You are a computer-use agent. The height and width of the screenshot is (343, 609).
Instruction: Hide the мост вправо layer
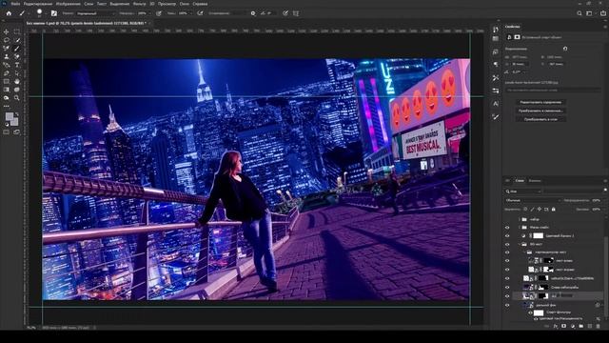pos(507,270)
